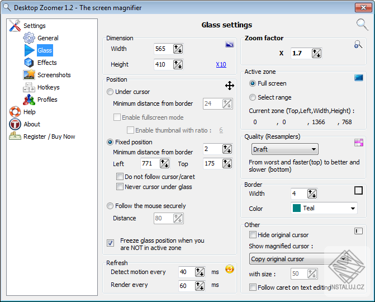The width and height of the screenshot is (375, 302).
Task: Click the General gear icon
Action: pos(29,38)
